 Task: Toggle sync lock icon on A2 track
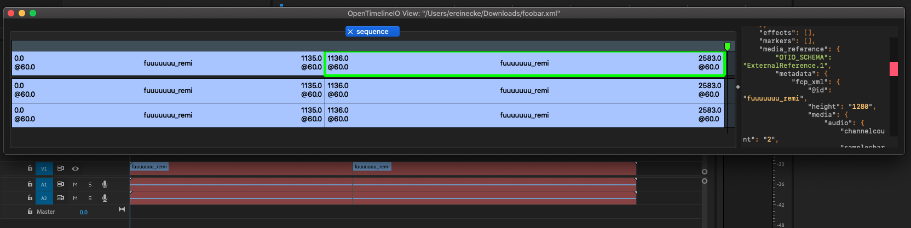(x=61, y=198)
